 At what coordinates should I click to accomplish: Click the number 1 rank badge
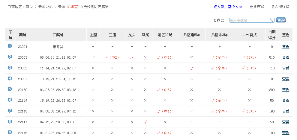click(x=10, y=46)
